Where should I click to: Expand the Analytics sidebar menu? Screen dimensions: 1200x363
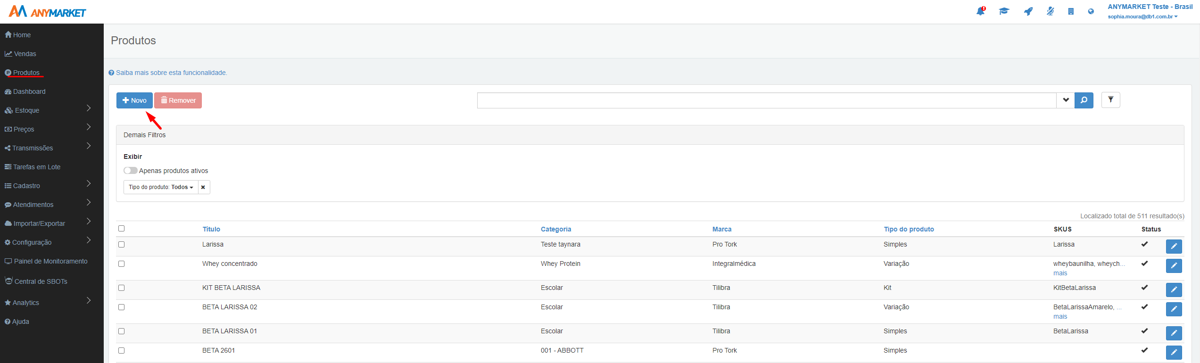(89, 301)
